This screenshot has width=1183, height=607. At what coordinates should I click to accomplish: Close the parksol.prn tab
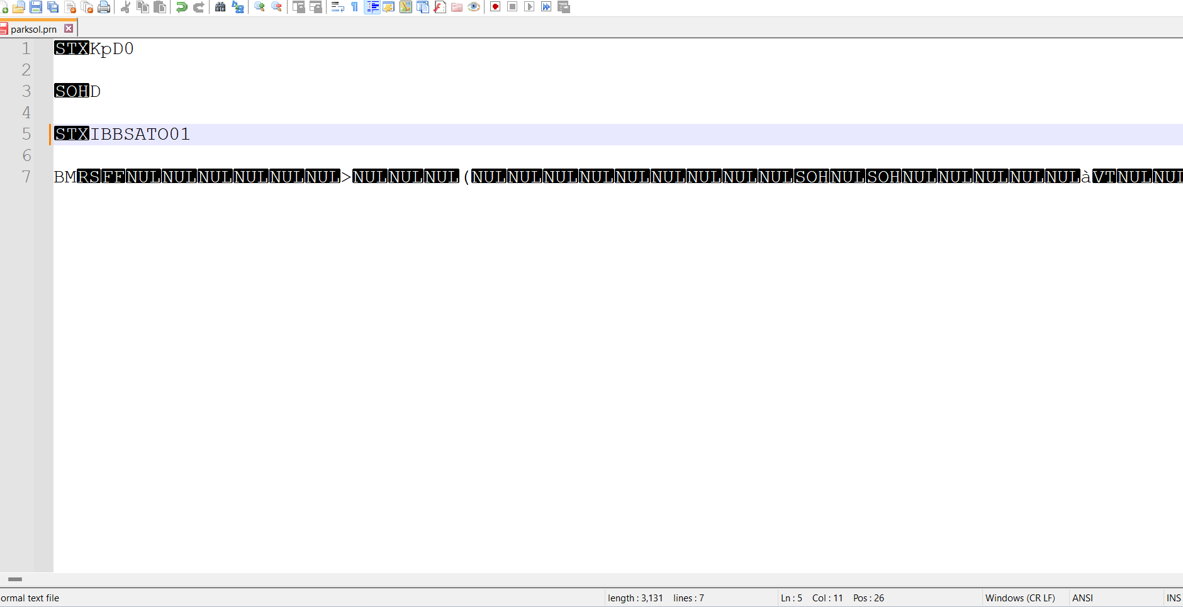tap(69, 28)
